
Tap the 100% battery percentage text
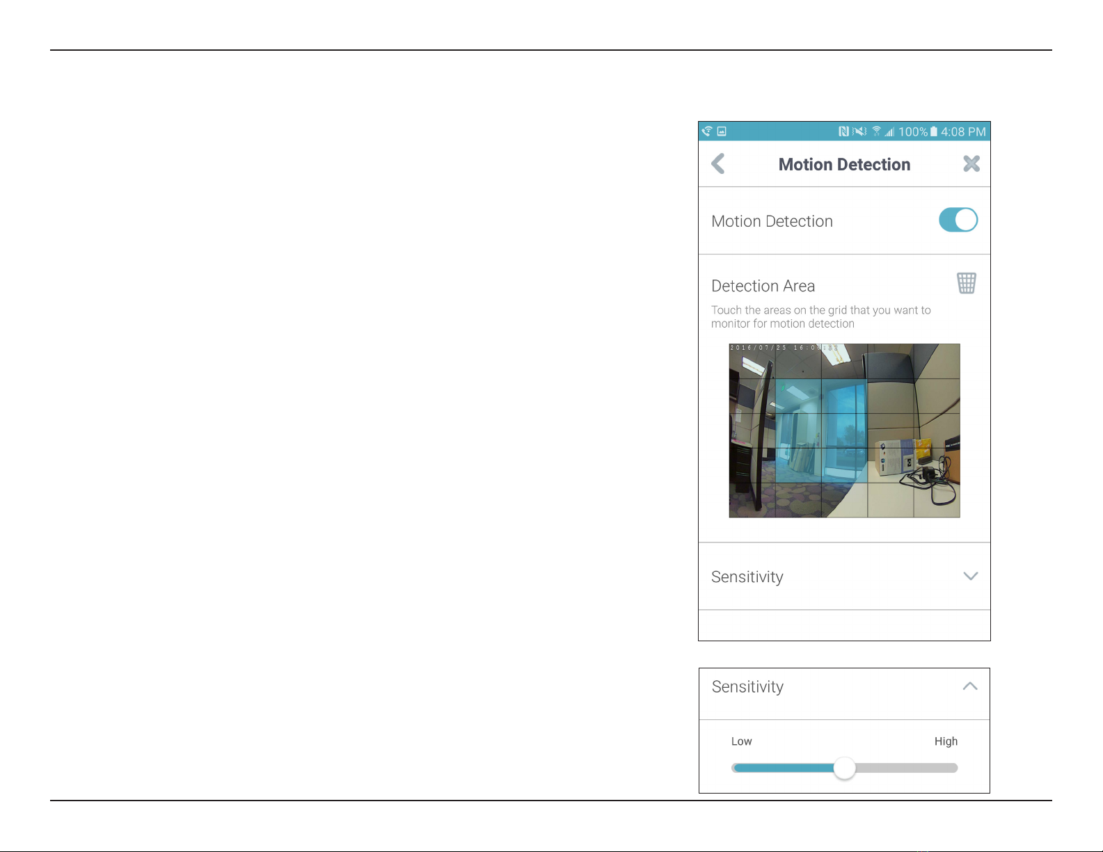coord(913,131)
